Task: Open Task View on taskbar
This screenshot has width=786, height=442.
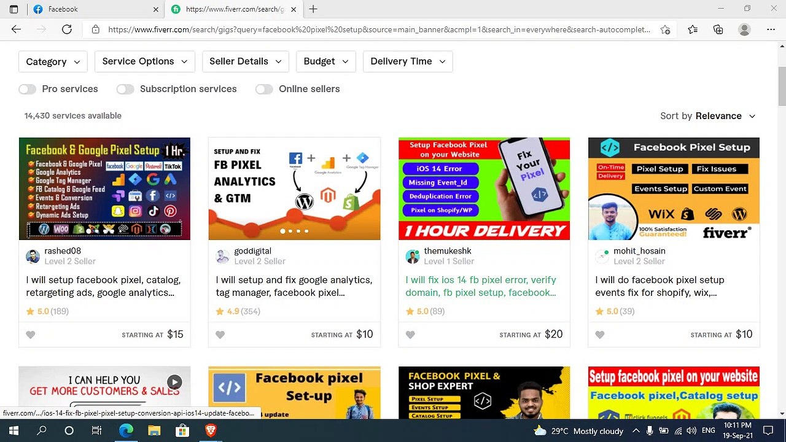Action: pyautogui.click(x=96, y=431)
